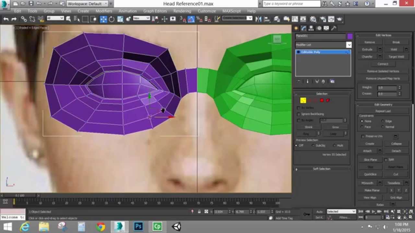Open the Utilities command panel tab

point(334,28)
